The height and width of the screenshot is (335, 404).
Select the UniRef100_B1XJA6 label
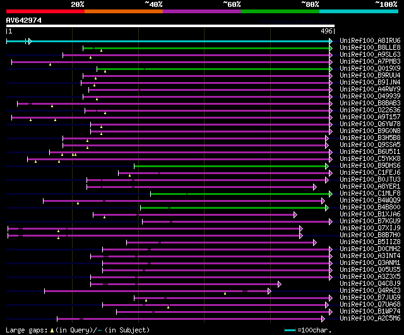370,215
